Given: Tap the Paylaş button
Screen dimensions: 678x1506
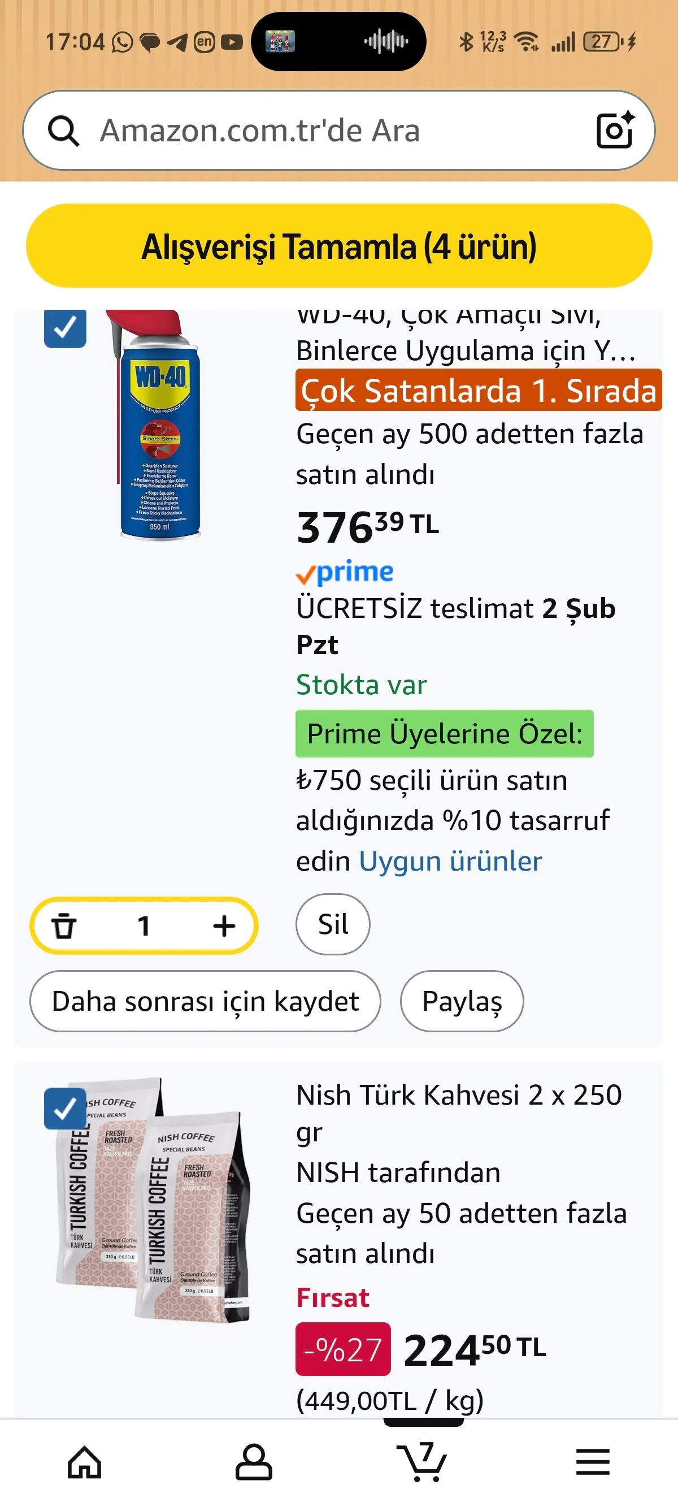Looking at the screenshot, I should 462,1001.
